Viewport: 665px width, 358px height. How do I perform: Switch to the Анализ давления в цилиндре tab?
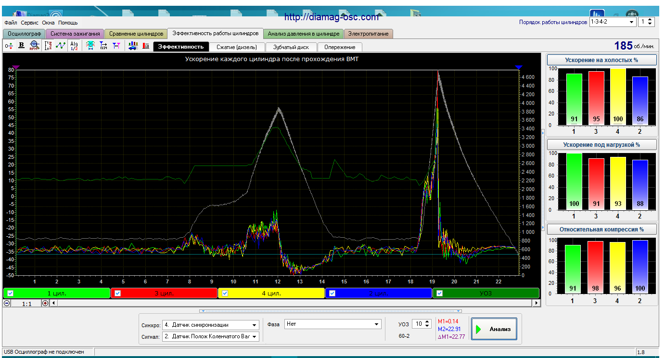pos(304,34)
